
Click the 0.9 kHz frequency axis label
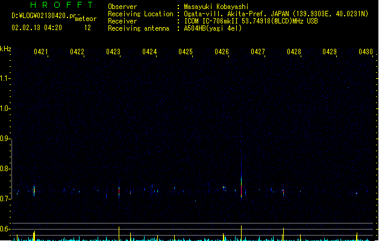point(4,139)
